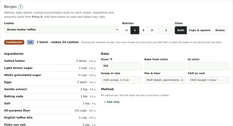Screen dimensions: 233x126
Task: Select the 2 batches option
Action: (143, 30)
